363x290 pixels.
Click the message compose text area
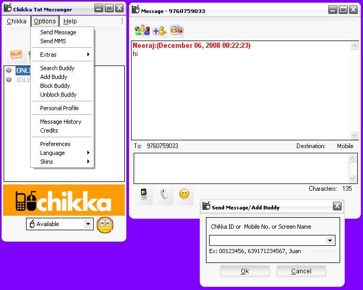pyautogui.click(x=241, y=168)
